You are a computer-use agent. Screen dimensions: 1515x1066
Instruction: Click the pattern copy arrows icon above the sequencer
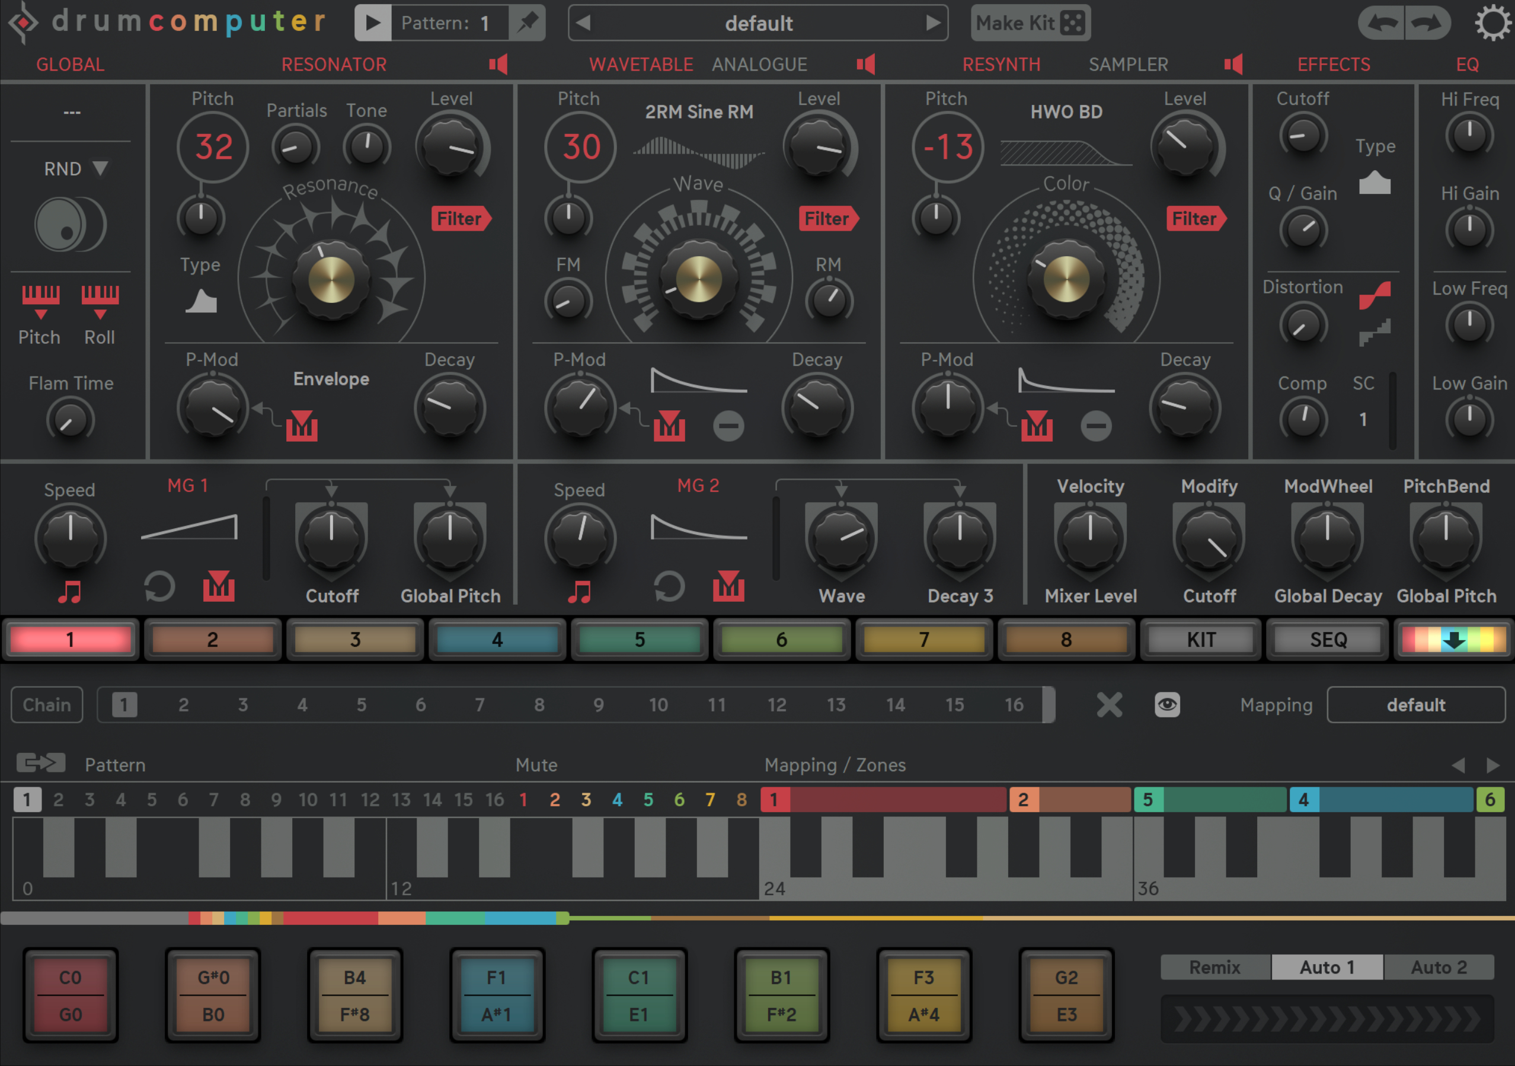[x=40, y=764]
